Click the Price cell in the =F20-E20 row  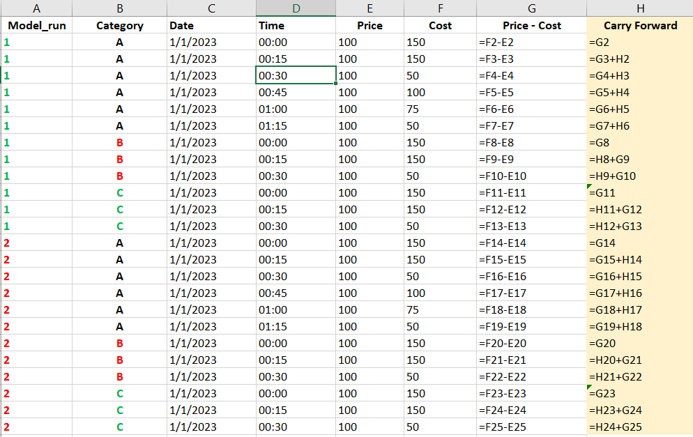pos(370,344)
